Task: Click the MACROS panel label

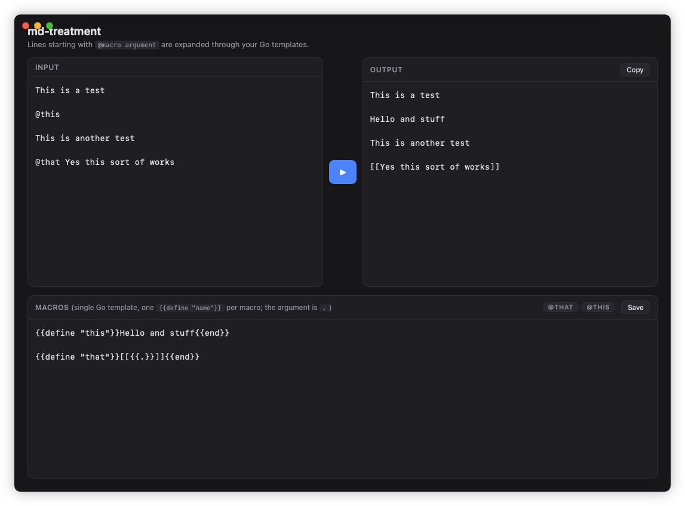Action: click(x=52, y=308)
